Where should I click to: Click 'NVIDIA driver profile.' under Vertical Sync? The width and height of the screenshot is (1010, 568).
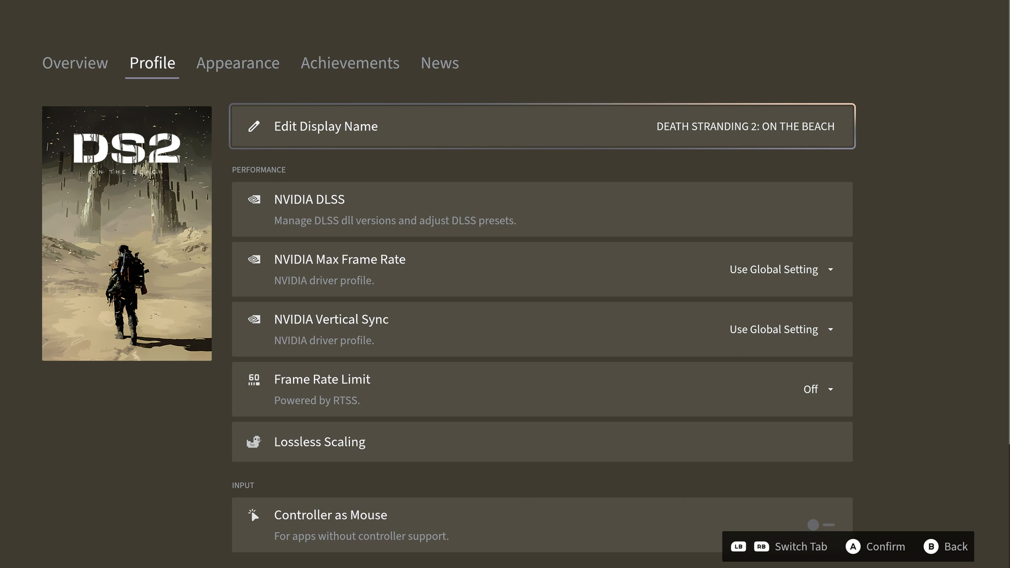(x=324, y=340)
